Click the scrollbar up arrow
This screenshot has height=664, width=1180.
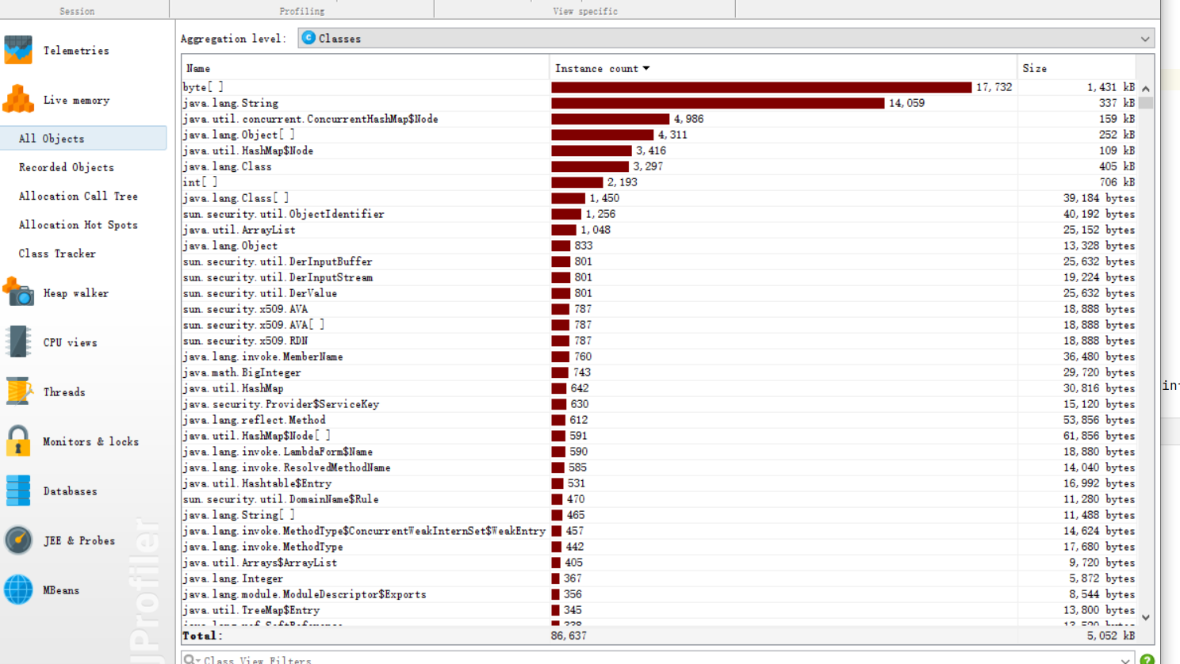(1145, 89)
